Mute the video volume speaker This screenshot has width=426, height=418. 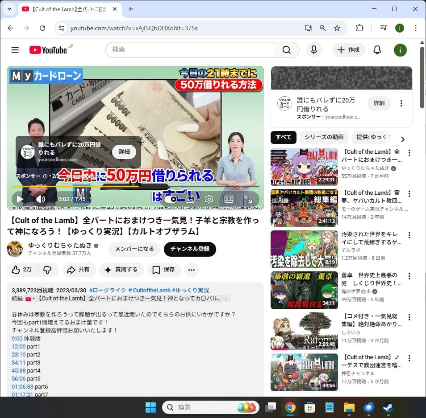tap(41, 199)
